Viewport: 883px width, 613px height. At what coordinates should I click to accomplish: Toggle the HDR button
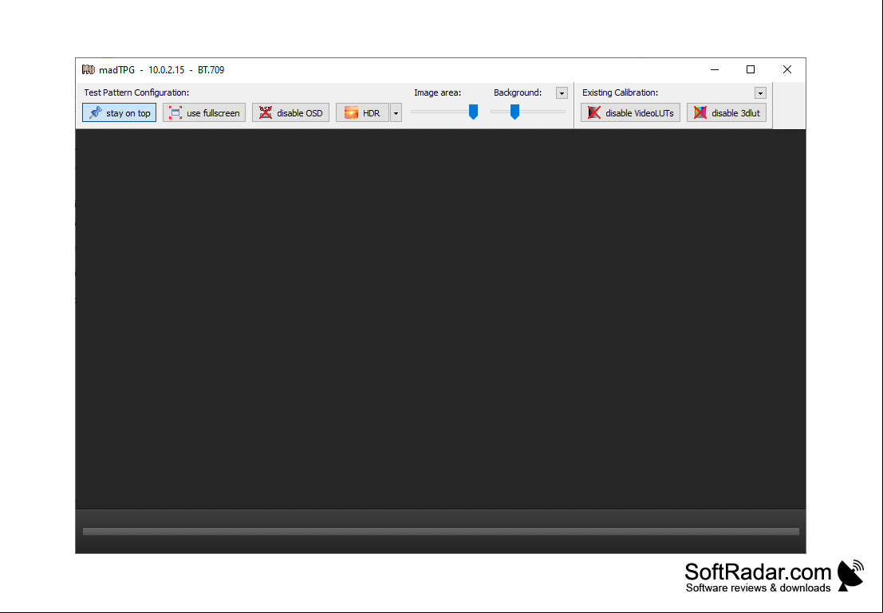click(x=362, y=112)
